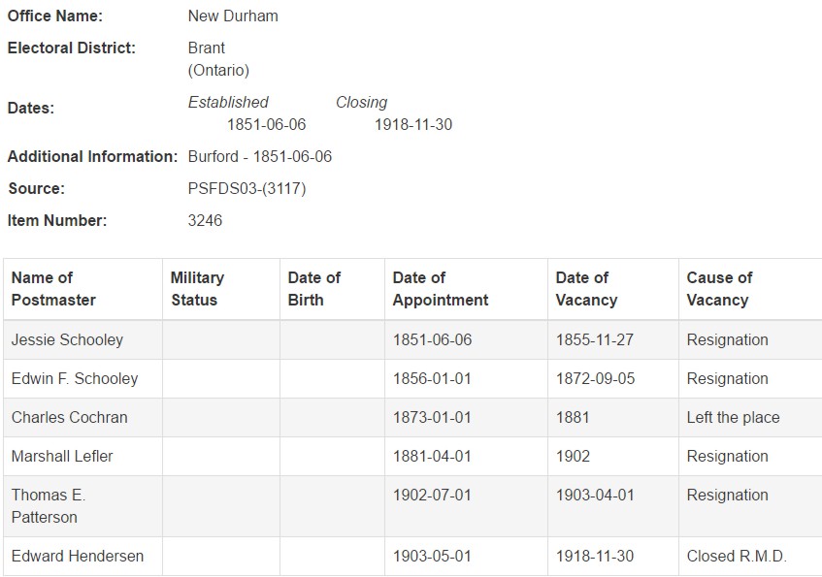822x577 pixels.
Task: Click the Office Name value New Durham
Action: coord(233,16)
